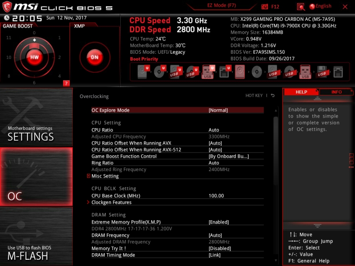Select the legacy CD/DVD boot icon without badge
This screenshot has height=266, width=355.
(257, 72)
